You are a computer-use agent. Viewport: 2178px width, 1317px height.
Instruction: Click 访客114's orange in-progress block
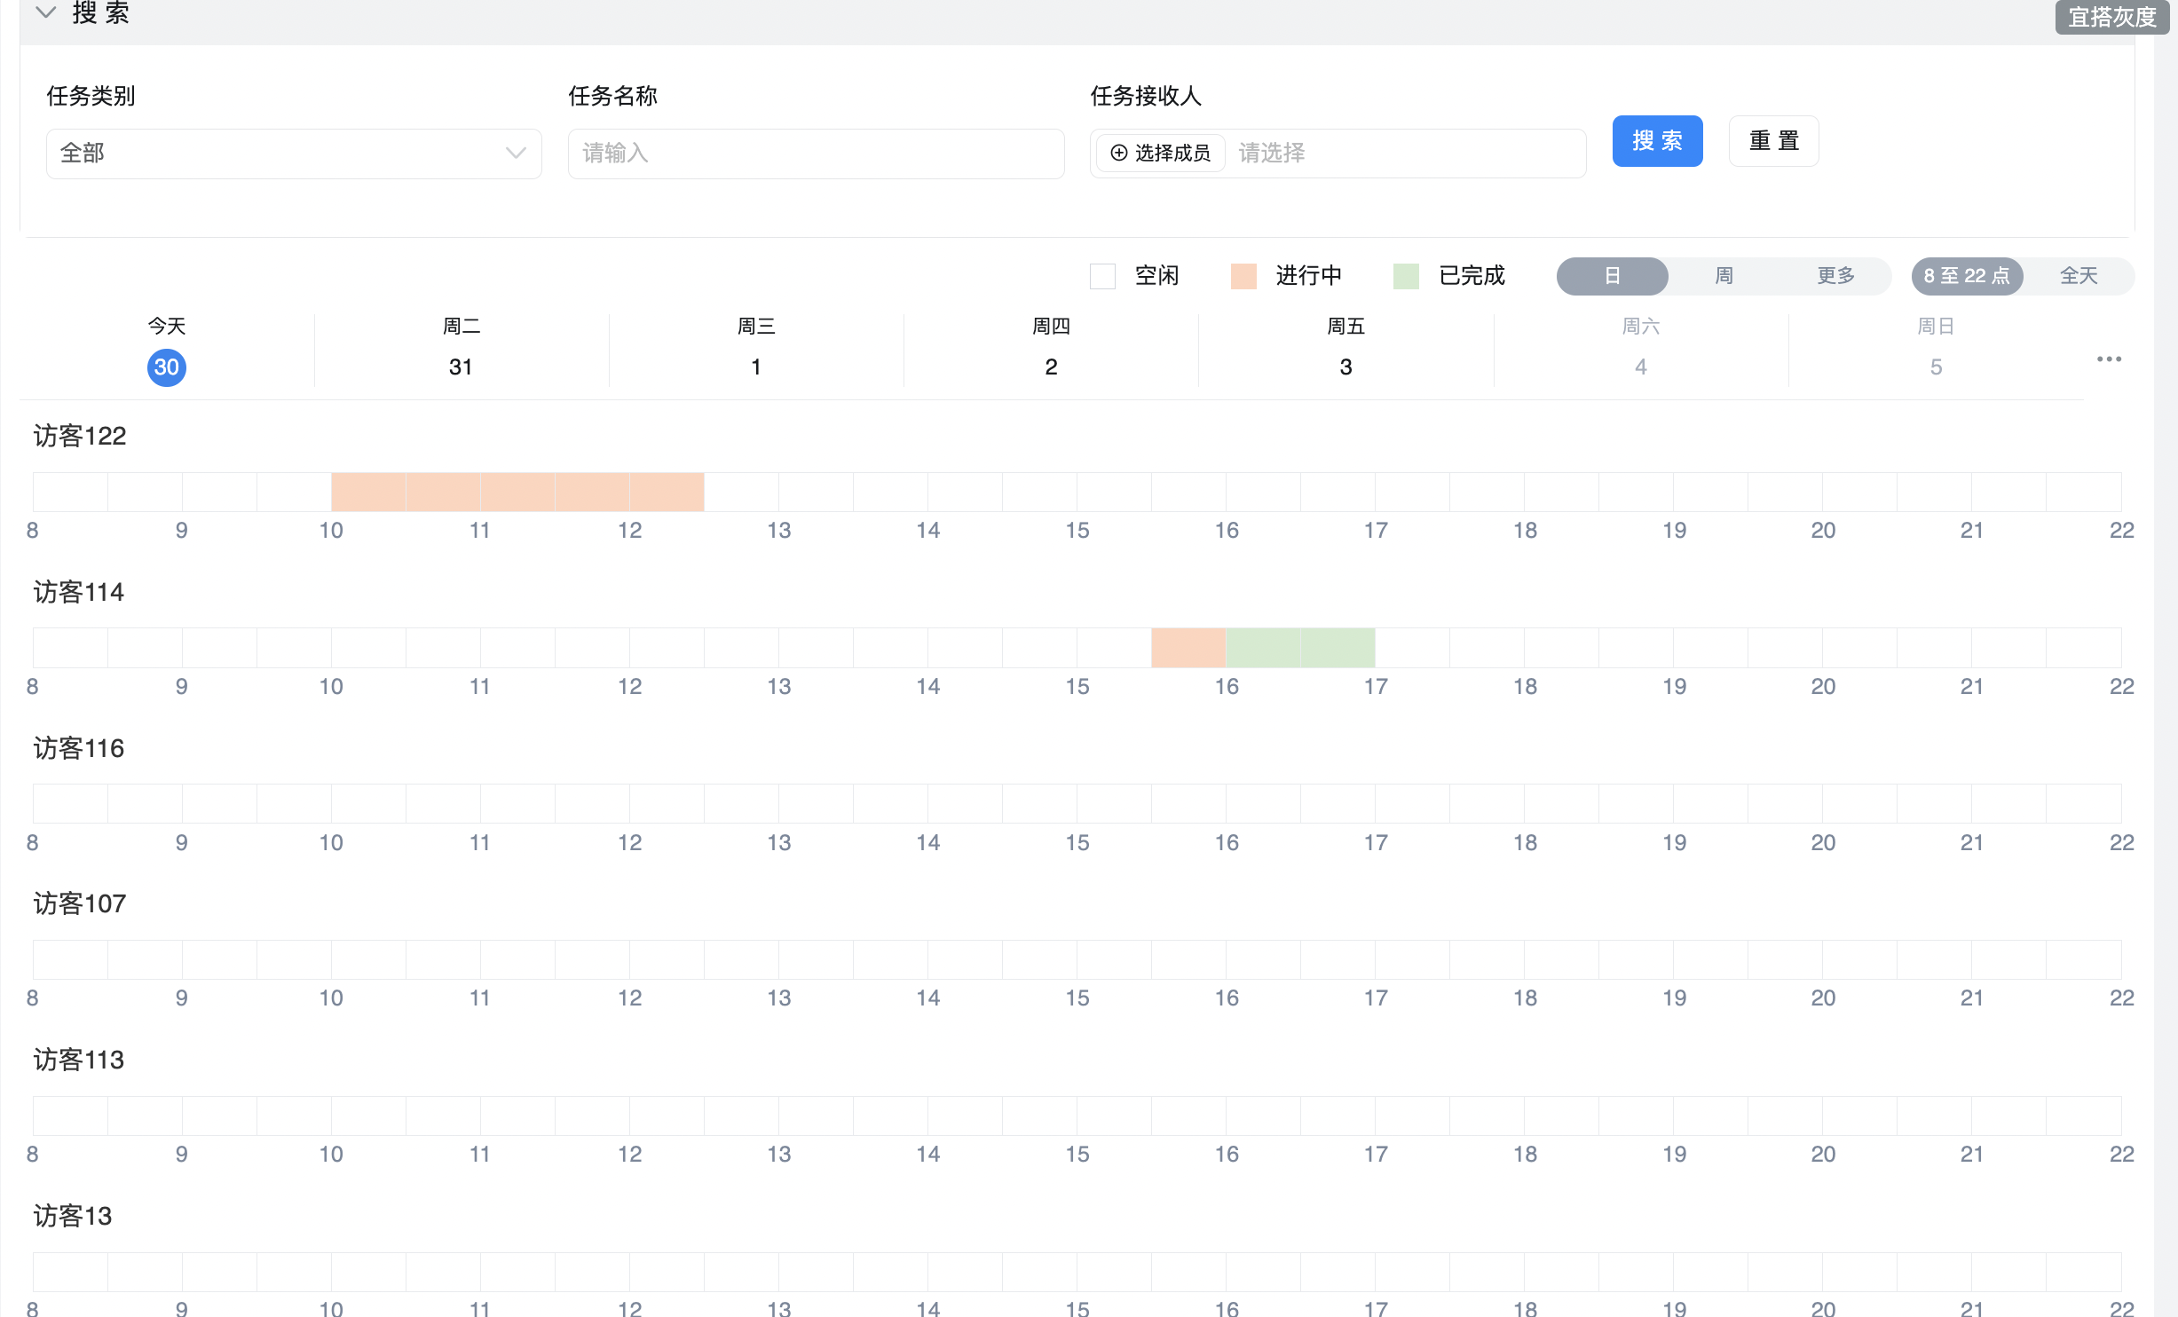pos(1188,648)
